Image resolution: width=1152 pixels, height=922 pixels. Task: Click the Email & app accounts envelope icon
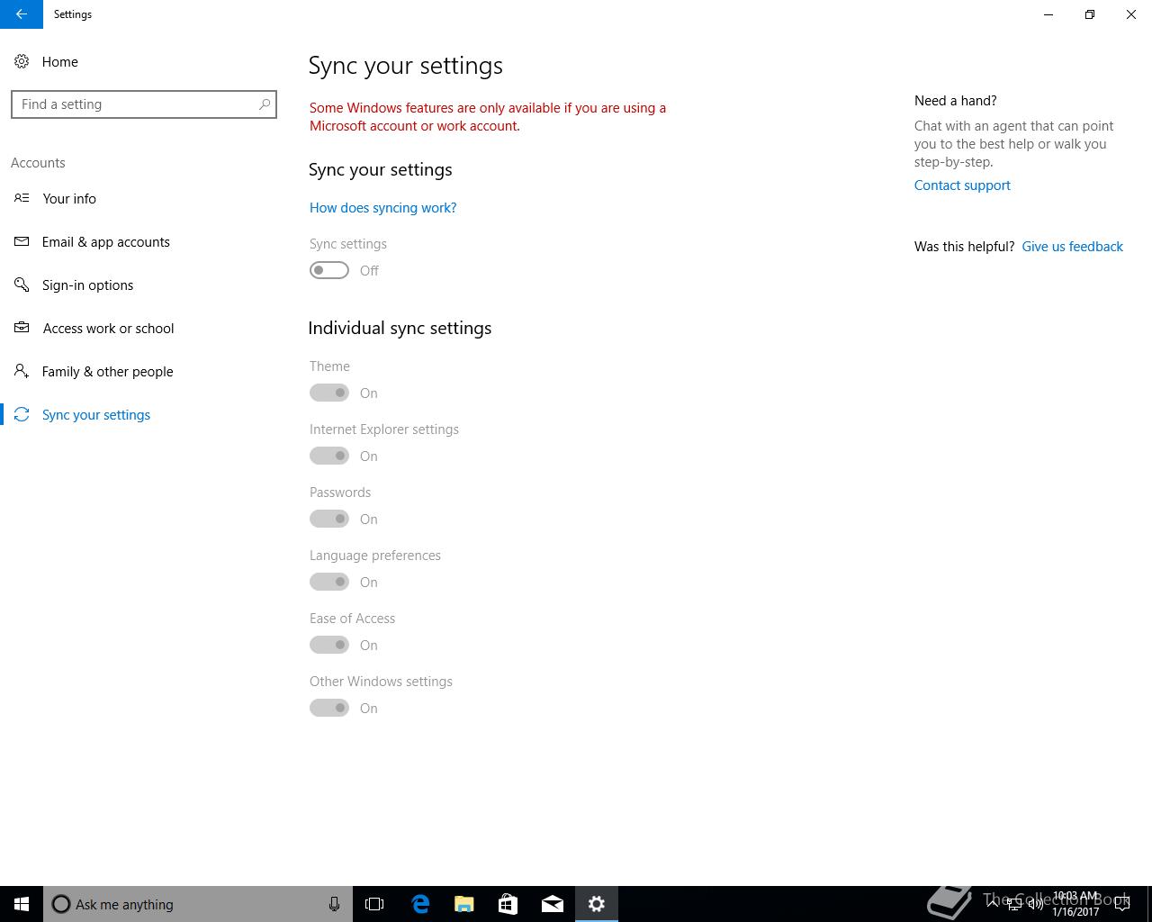click(x=22, y=241)
